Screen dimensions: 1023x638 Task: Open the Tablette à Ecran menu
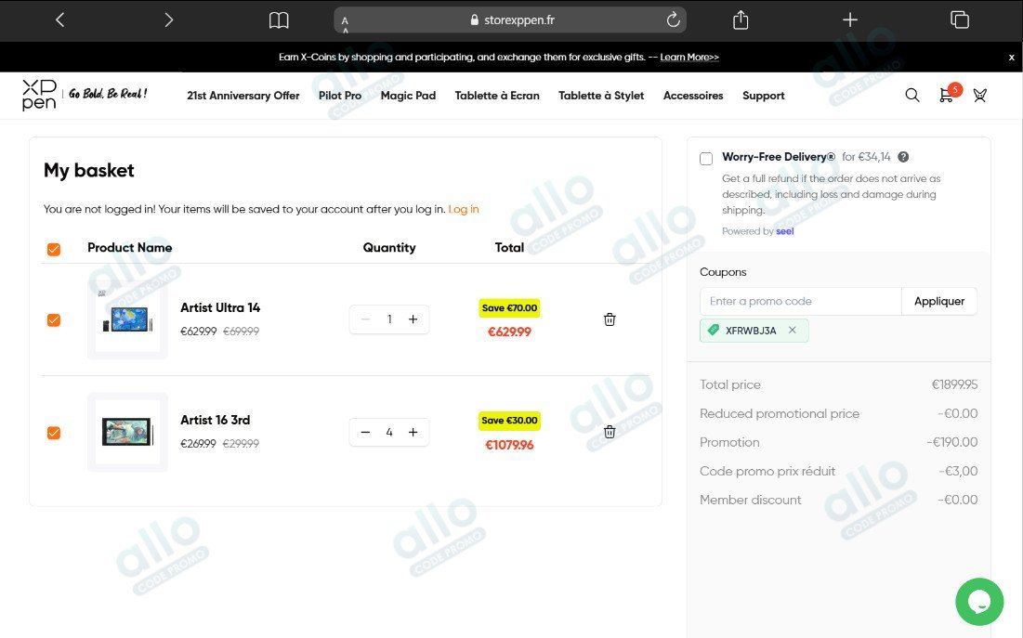(497, 96)
